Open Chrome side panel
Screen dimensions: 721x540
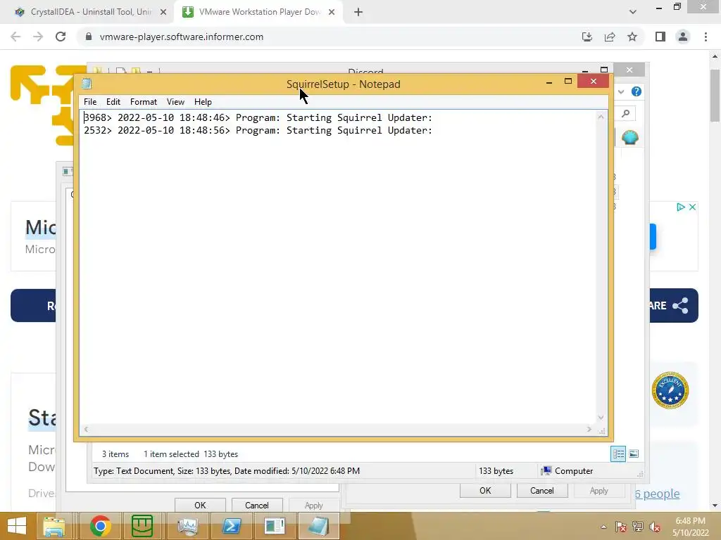[660, 37]
